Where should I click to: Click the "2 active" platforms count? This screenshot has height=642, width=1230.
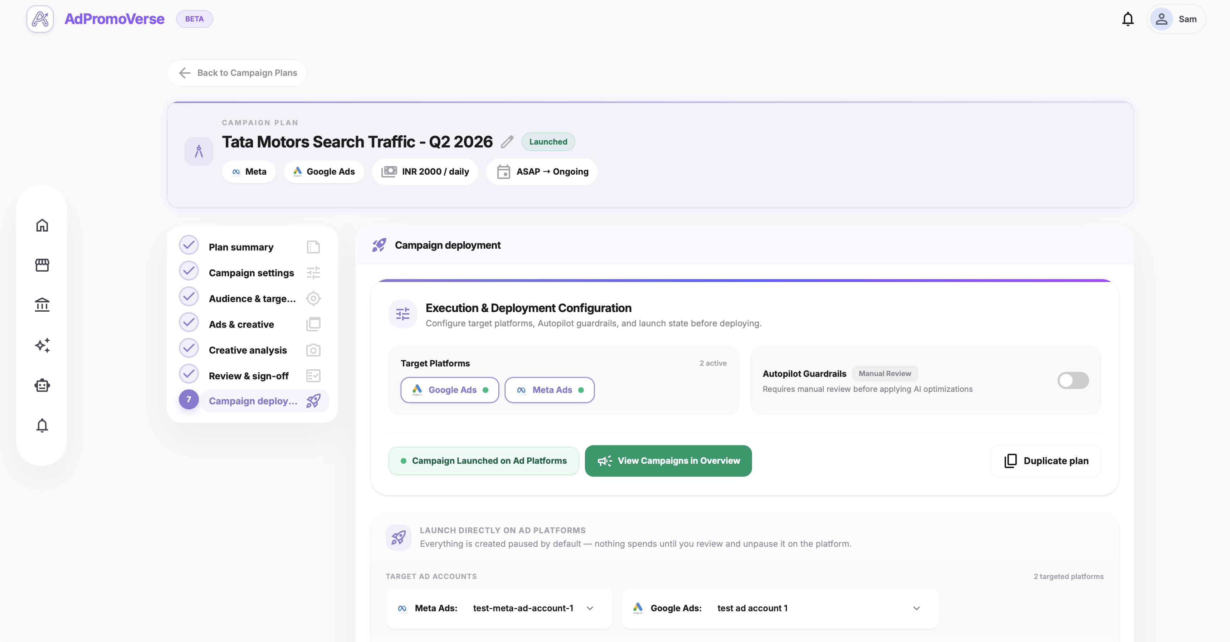pos(713,363)
